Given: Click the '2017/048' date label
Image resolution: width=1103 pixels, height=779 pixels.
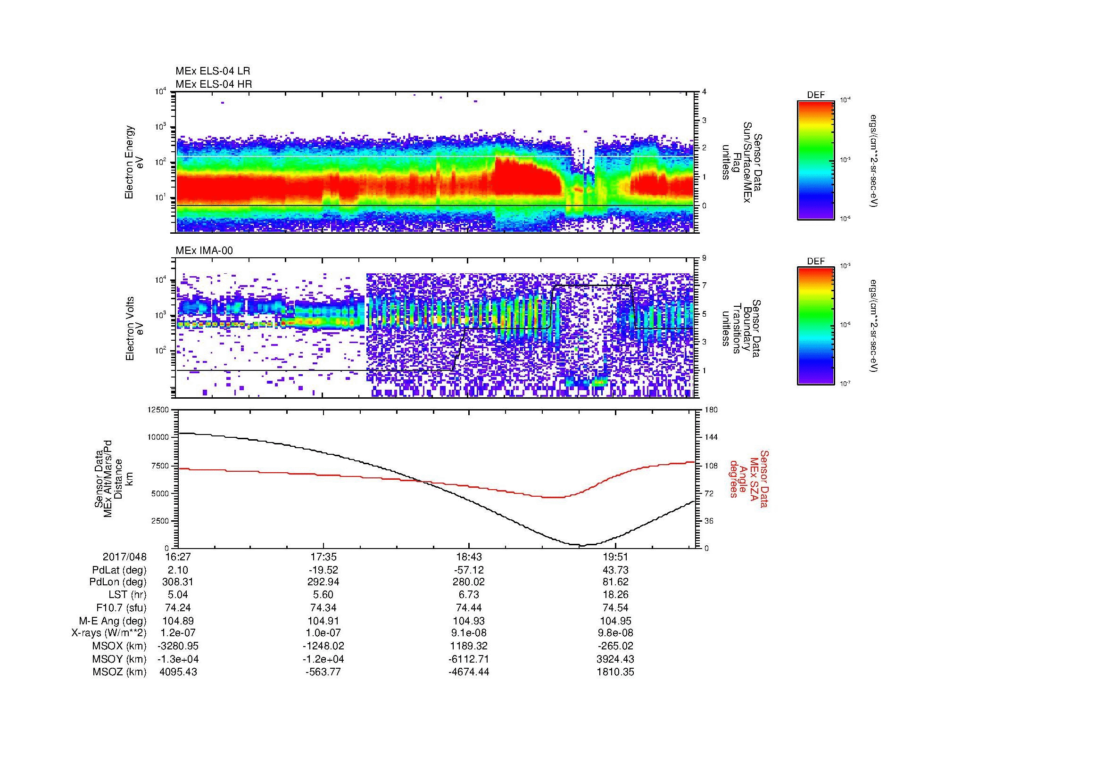Looking at the screenshot, I should 124,557.
